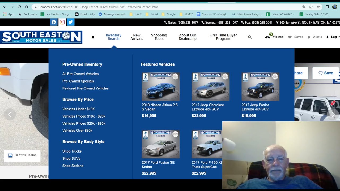Open the New Arrivals menu
Viewport: 340px width, 191px height.
137,37
